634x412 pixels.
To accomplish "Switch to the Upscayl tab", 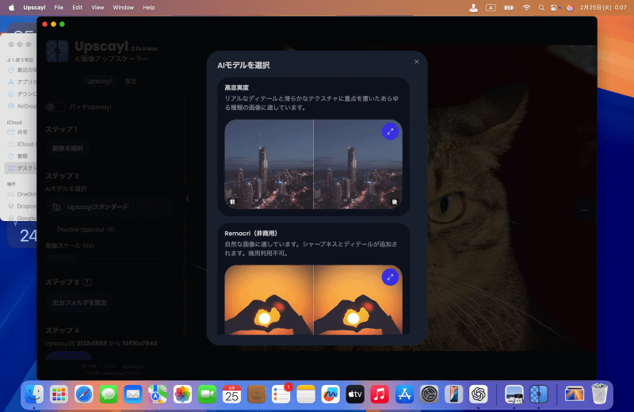I will (99, 82).
